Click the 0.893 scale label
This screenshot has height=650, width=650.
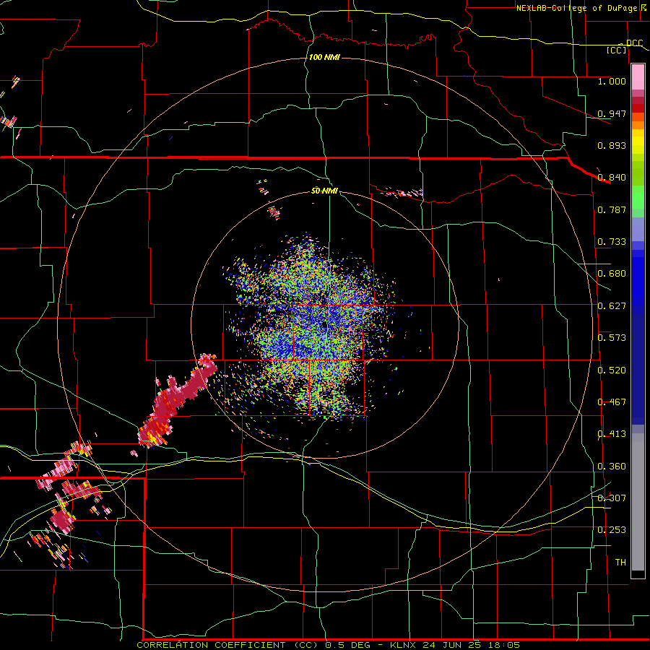612,145
